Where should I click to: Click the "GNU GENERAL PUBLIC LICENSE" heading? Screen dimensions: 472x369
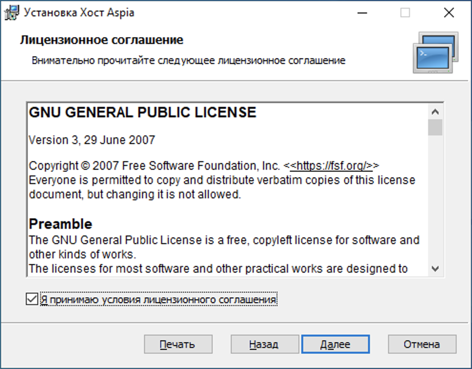pos(143,113)
